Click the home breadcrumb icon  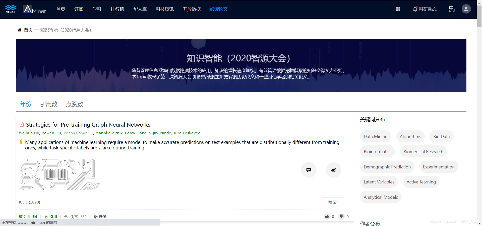tap(19, 30)
